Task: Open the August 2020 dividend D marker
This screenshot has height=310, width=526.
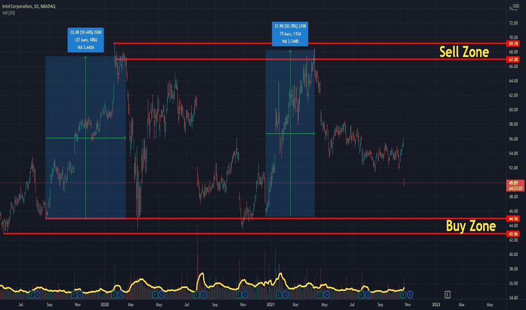Action: point(203,295)
